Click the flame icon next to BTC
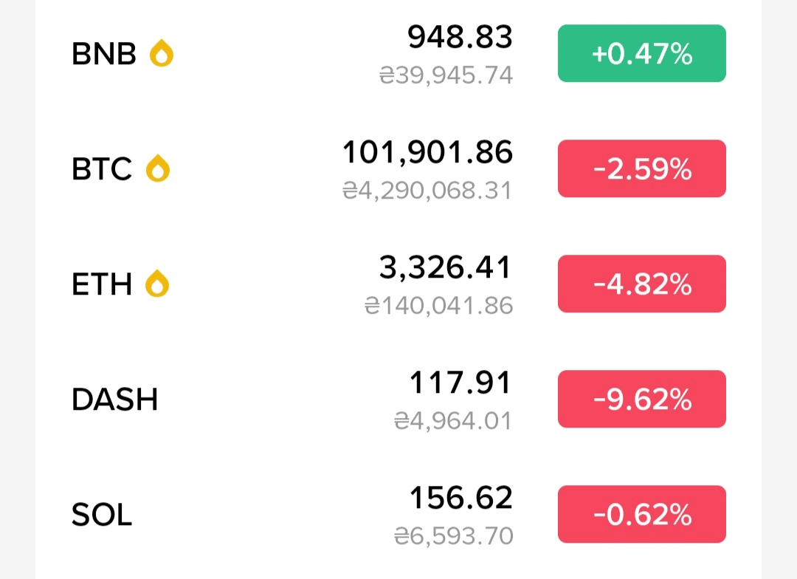The image size is (797, 579). [x=158, y=169]
